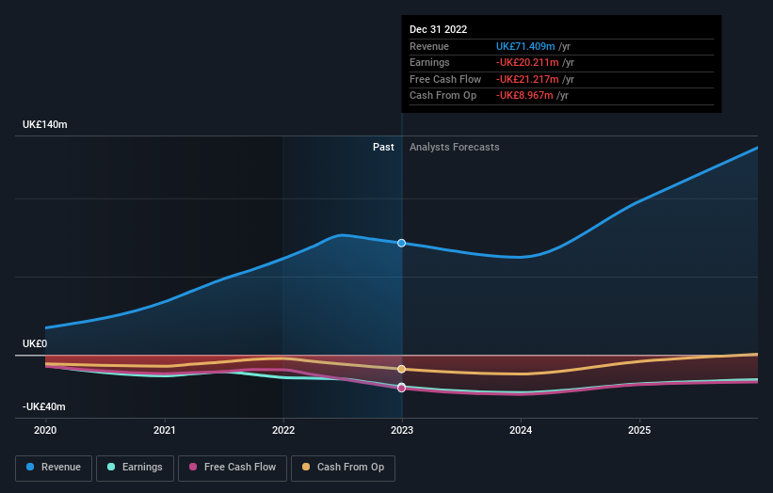The height and width of the screenshot is (493, 773).
Task: Click the Revenue row label in tooltip
Action: point(429,46)
